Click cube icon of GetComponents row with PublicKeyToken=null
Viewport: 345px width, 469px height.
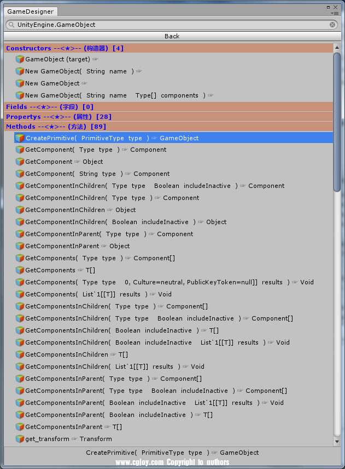20,282
